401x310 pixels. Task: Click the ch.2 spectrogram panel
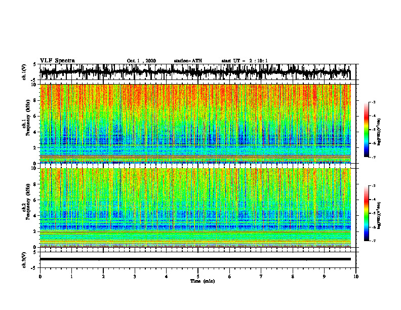coord(195,208)
